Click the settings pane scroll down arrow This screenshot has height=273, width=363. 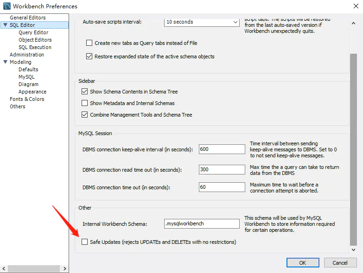[x=354, y=249]
